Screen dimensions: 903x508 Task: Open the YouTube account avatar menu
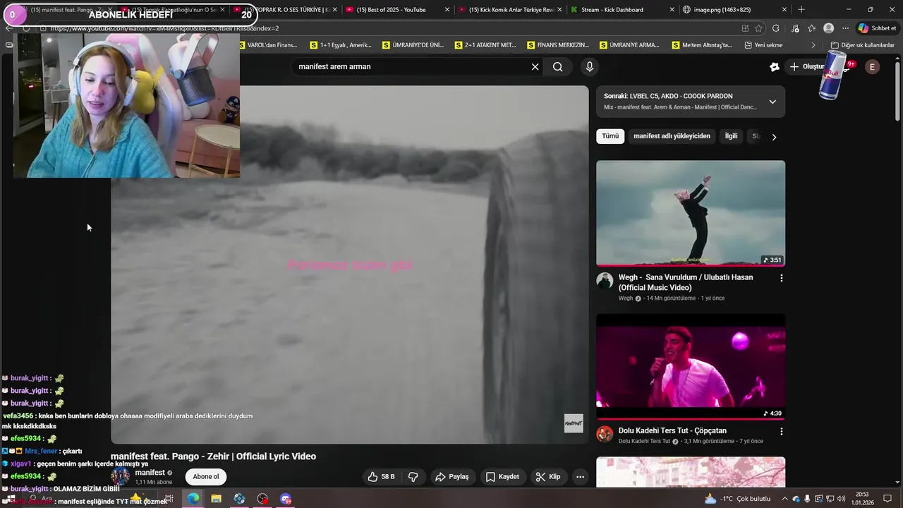click(x=872, y=67)
